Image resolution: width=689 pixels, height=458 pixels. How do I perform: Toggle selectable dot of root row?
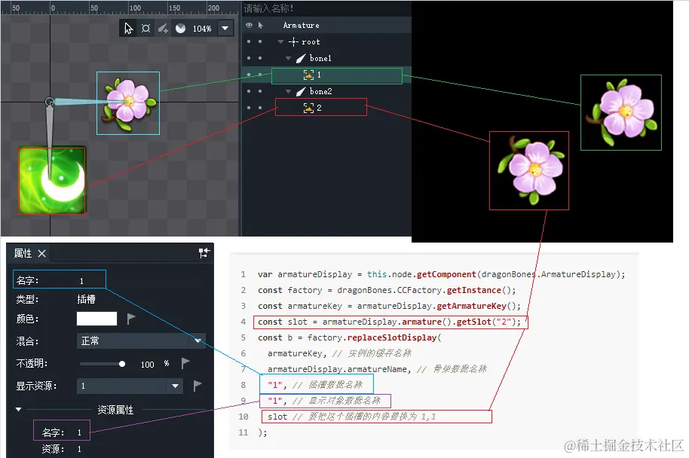click(260, 41)
